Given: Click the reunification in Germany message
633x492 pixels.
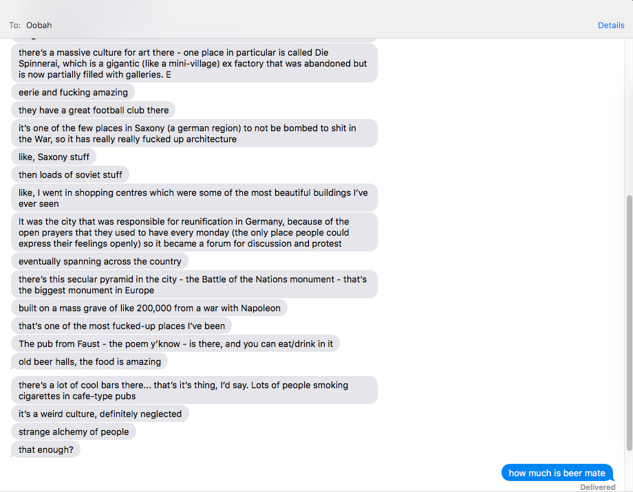Looking at the screenshot, I should coord(194,232).
